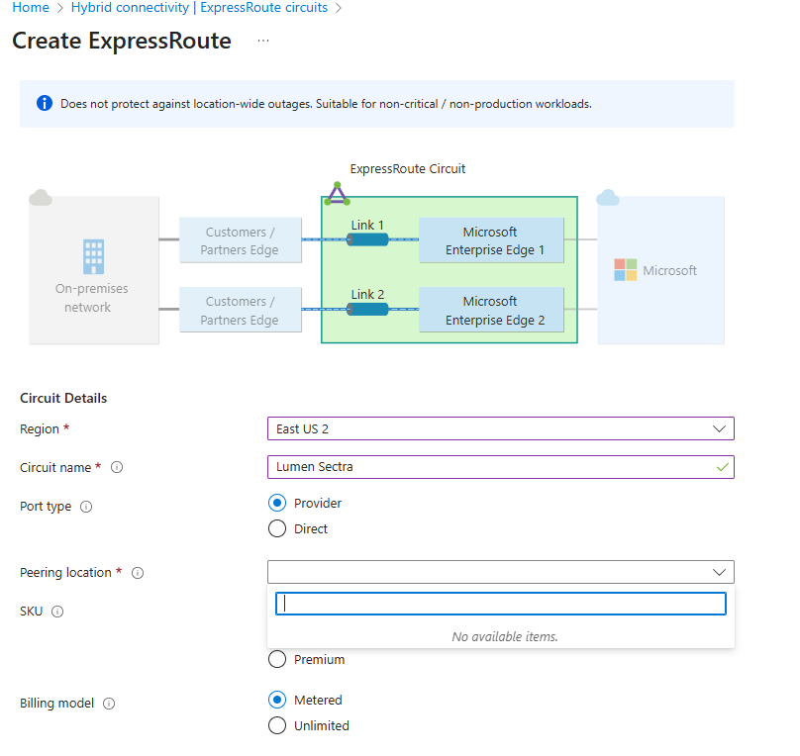Click the blue info icon in the warning banner

click(x=45, y=103)
